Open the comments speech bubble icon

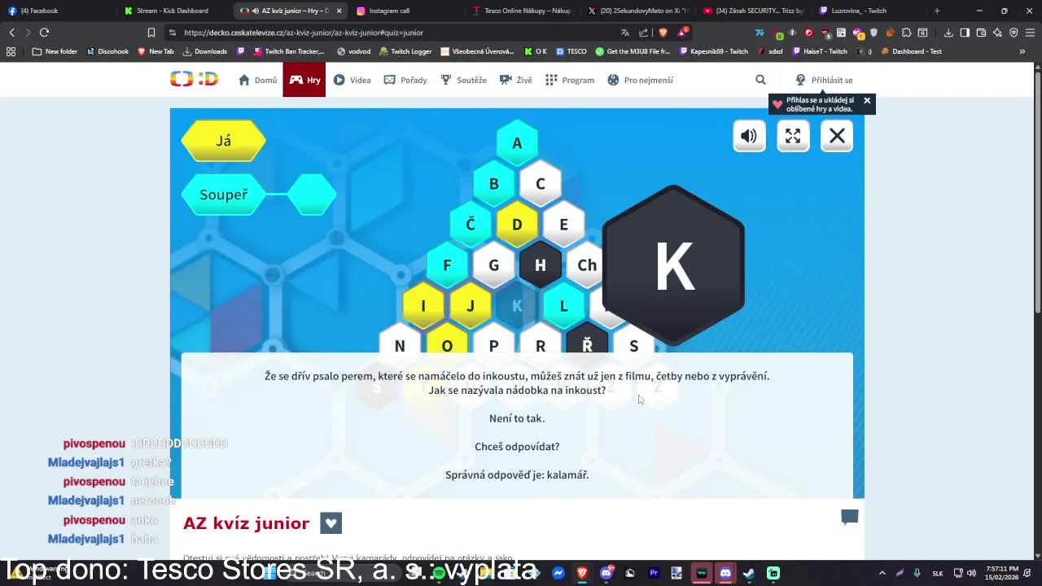849,517
